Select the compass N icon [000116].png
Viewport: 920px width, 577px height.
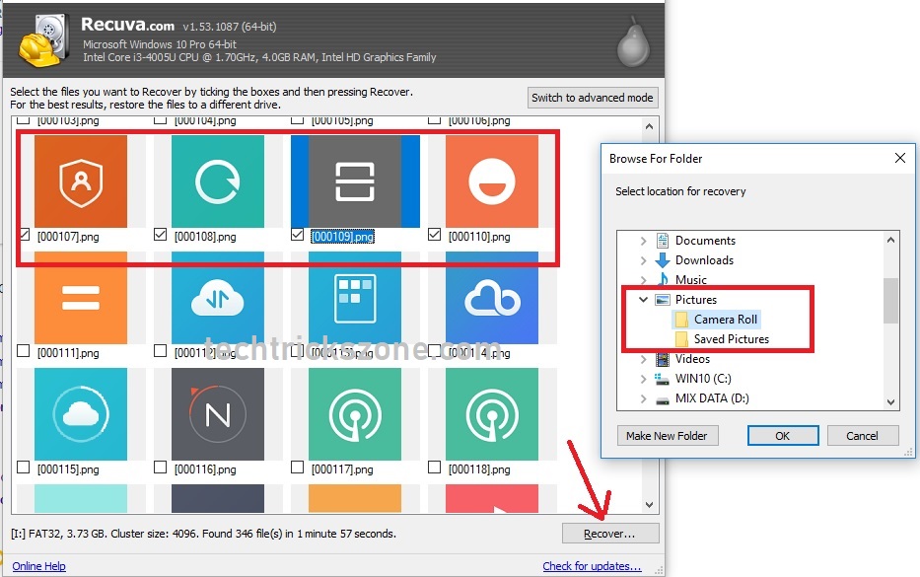218,414
